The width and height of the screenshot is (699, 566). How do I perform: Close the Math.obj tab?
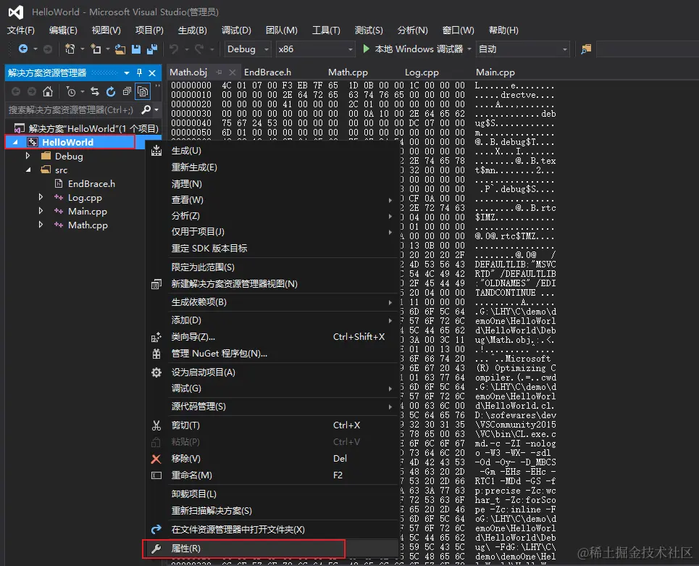point(232,72)
